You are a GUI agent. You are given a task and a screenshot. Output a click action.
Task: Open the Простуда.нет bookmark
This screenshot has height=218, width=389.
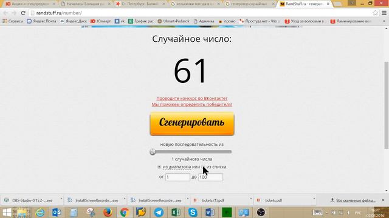[260, 21]
